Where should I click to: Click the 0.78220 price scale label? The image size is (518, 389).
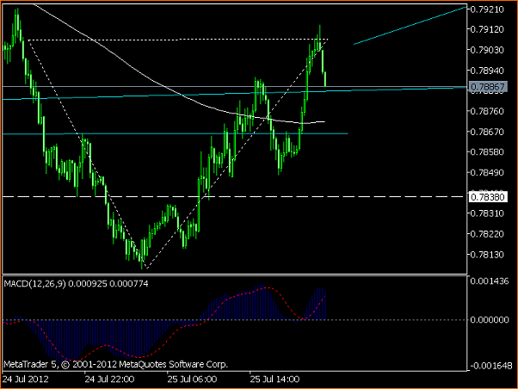(487, 234)
